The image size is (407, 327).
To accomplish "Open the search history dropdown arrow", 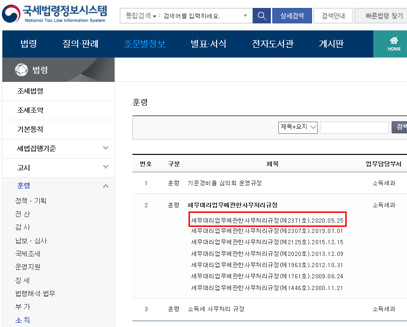I will [245, 16].
